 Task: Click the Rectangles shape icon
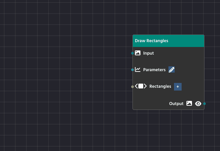pyautogui.click(x=141, y=86)
